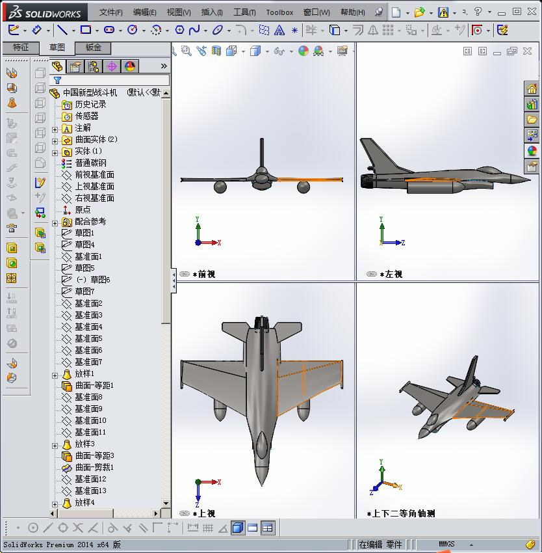Select the Ellipse sketch tool
The height and width of the screenshot is (553, 542).
click(218, 31)
